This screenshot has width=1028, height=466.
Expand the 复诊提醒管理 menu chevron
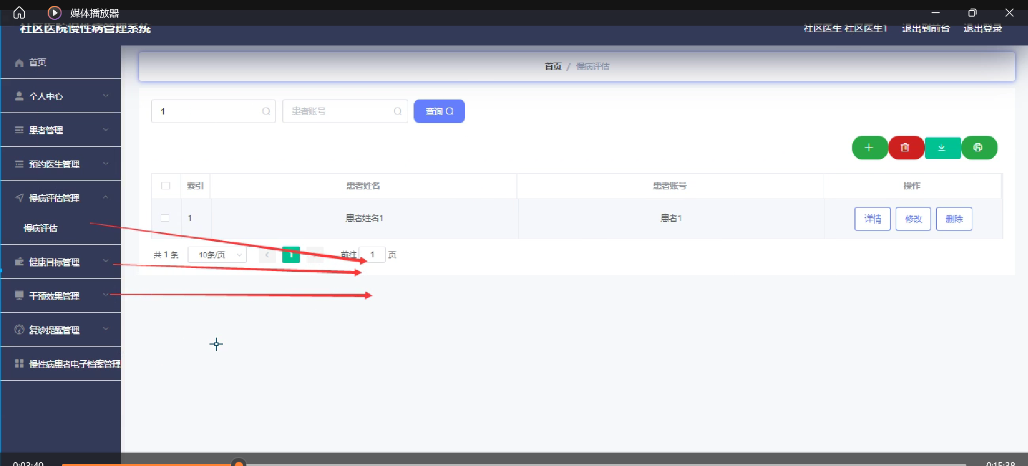coord(106,329)
